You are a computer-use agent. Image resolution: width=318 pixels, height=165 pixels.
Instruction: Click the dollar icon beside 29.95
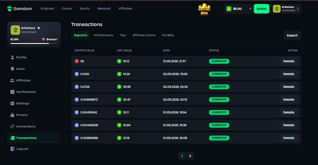[119, 87]
